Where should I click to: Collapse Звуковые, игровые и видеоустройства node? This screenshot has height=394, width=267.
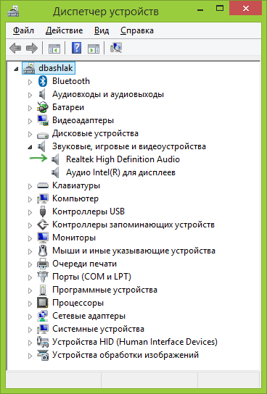[30, 147]
